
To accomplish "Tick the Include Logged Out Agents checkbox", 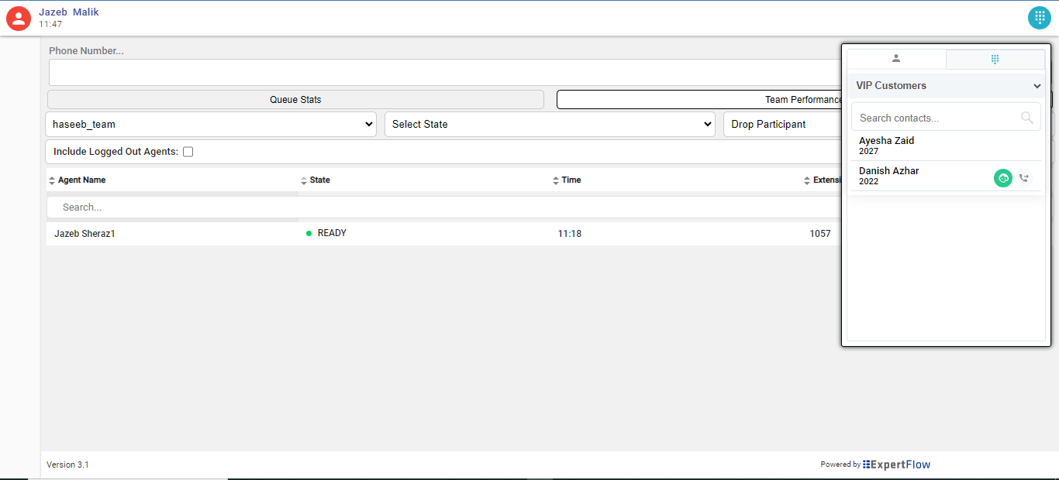I will (x=188, y=152).
